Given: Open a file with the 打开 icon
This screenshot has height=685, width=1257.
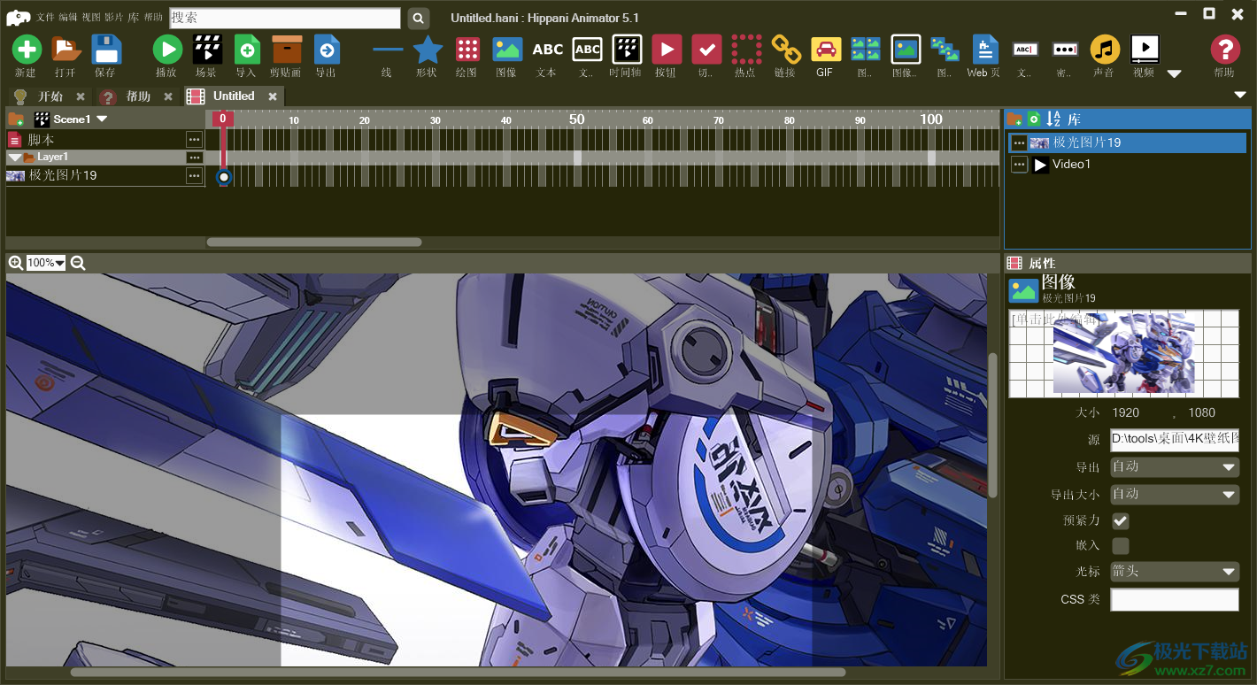Looking at the screenshot, I should tap(66, 50).
